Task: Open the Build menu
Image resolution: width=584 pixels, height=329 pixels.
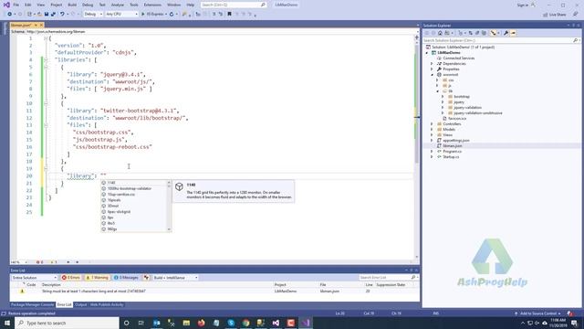Action: click(x=72, y=5)
